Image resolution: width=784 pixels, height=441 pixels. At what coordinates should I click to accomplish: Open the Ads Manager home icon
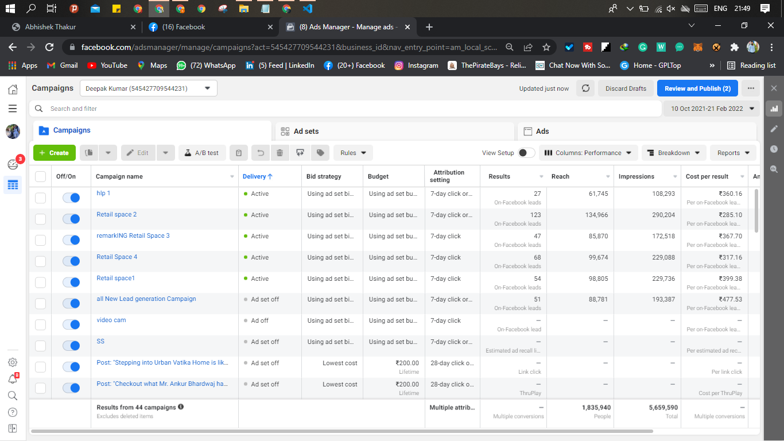point(13,89)
